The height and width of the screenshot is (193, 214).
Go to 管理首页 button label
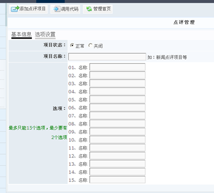102,9
